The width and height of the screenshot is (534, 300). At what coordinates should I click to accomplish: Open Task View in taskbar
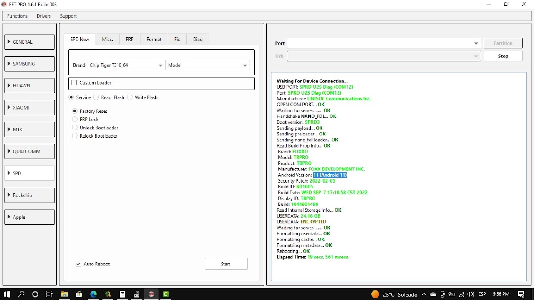[x=49, y=294]
